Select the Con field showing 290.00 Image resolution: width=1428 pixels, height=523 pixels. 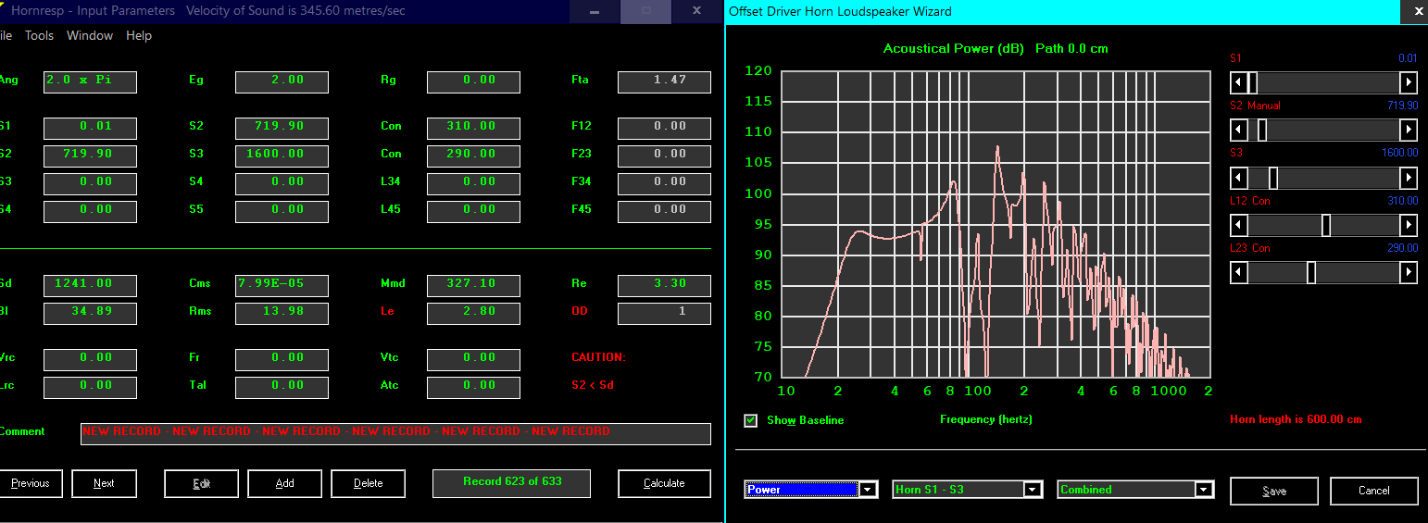point(473,156)
